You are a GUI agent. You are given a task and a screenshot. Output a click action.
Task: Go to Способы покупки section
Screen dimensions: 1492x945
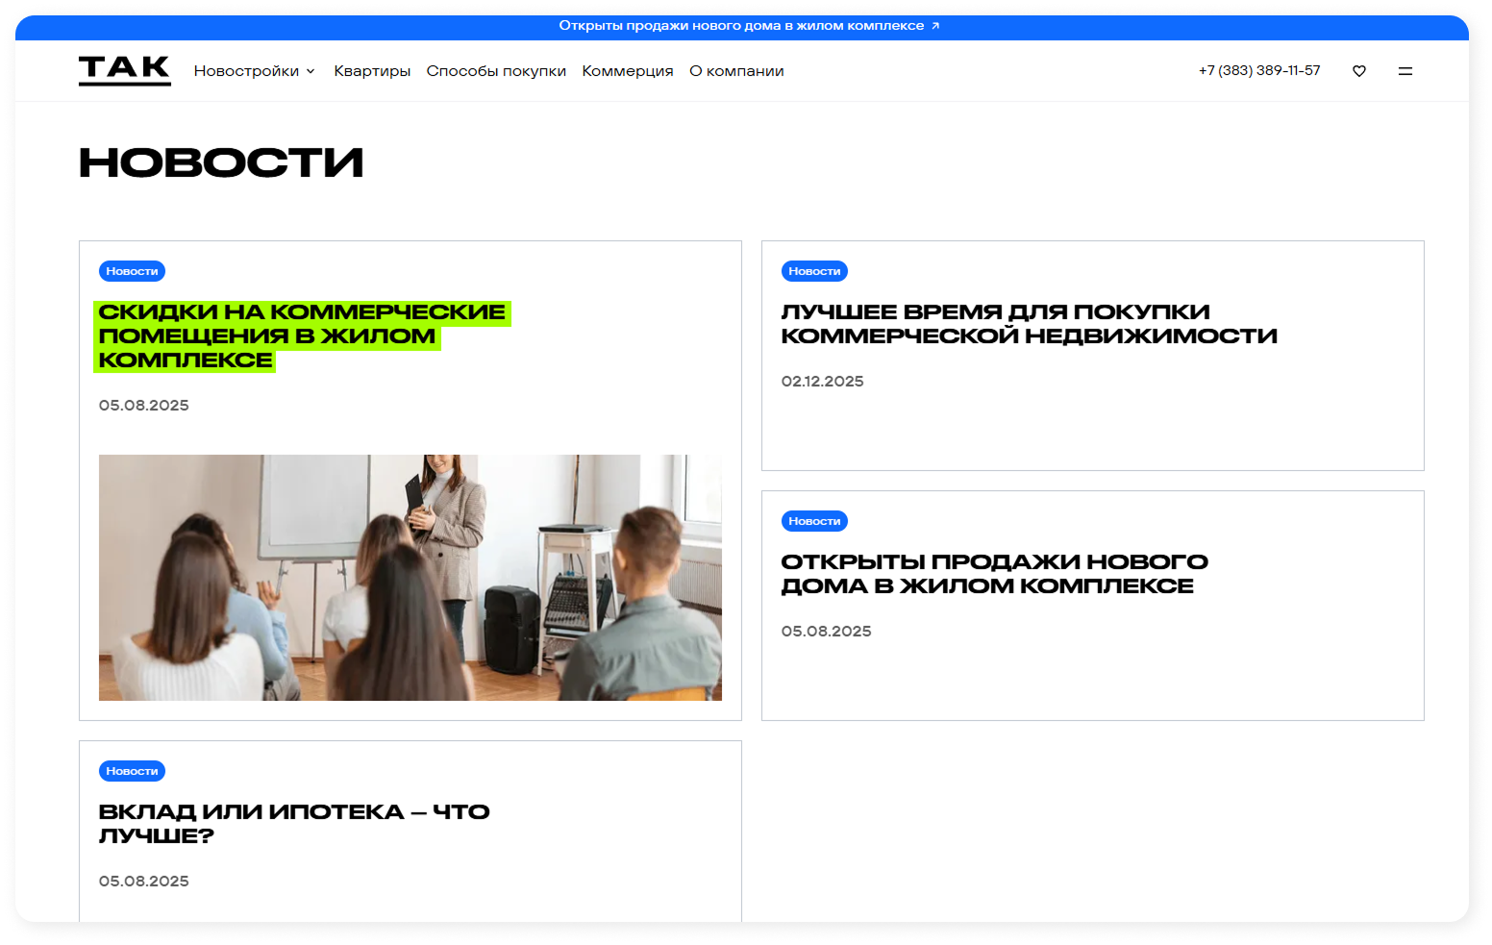pyautogui.click(x=496, y=71)
